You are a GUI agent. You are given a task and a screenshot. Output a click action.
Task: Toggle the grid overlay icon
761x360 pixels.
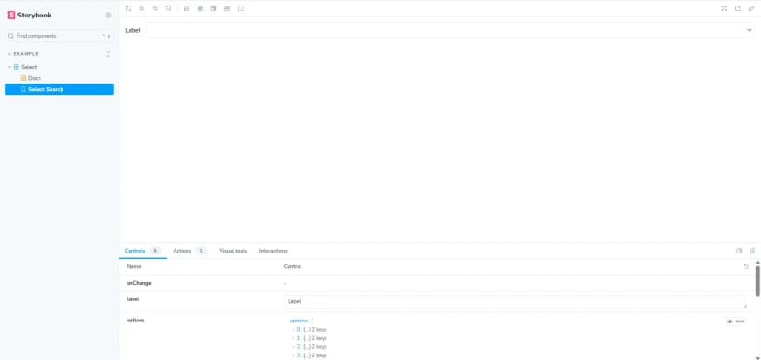pyautogui.click(x=200, y=8)
